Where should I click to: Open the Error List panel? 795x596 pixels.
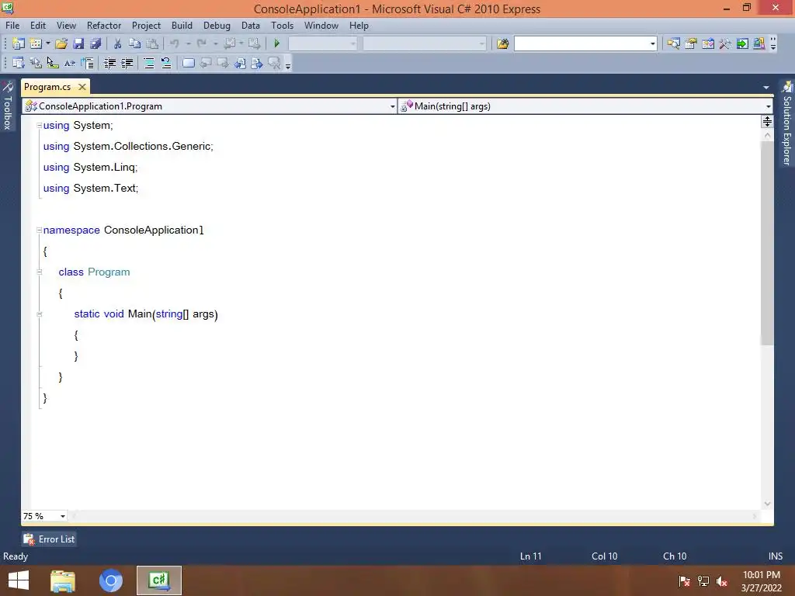pyautogui.click(x=49, y=539)
